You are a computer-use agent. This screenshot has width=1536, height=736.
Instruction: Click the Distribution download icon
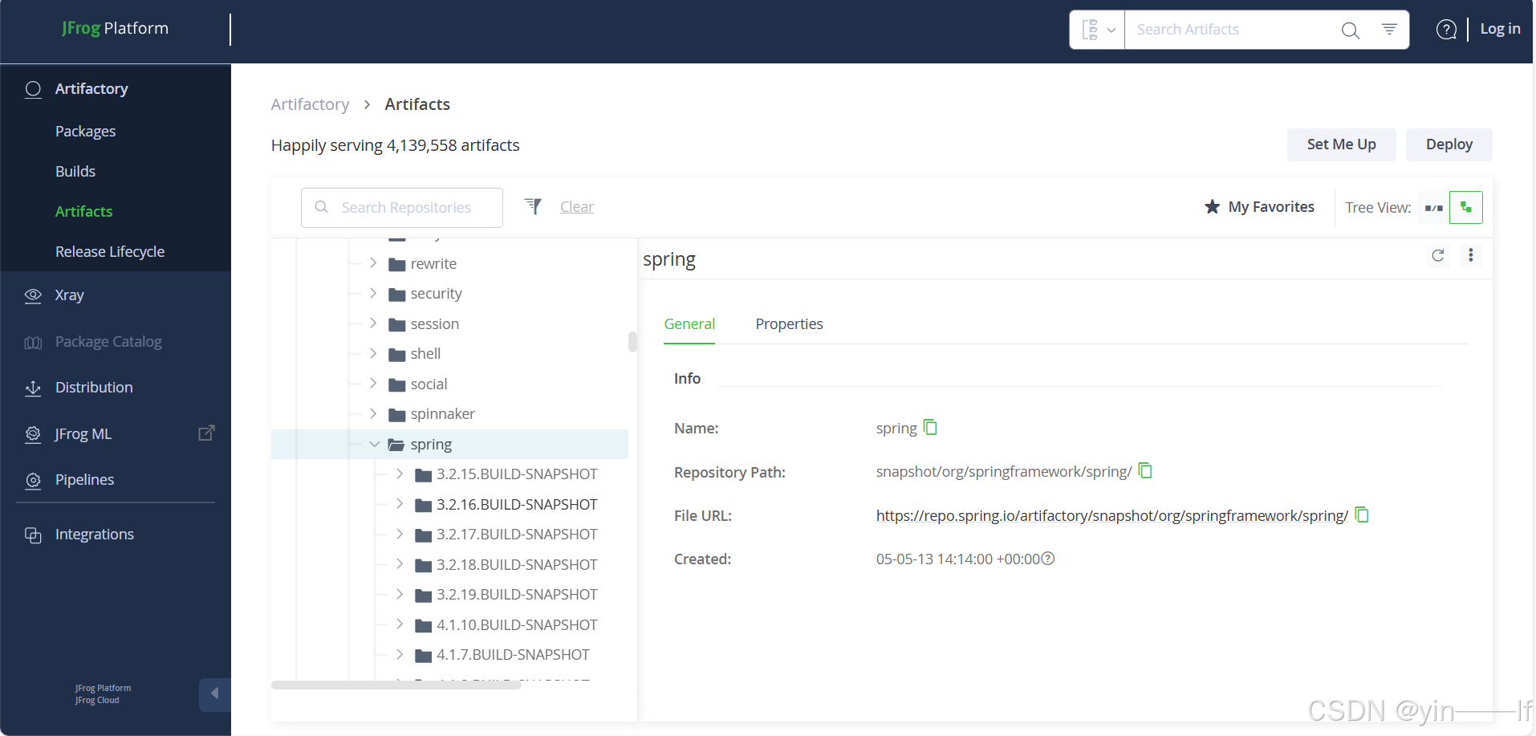coord(33,388)
